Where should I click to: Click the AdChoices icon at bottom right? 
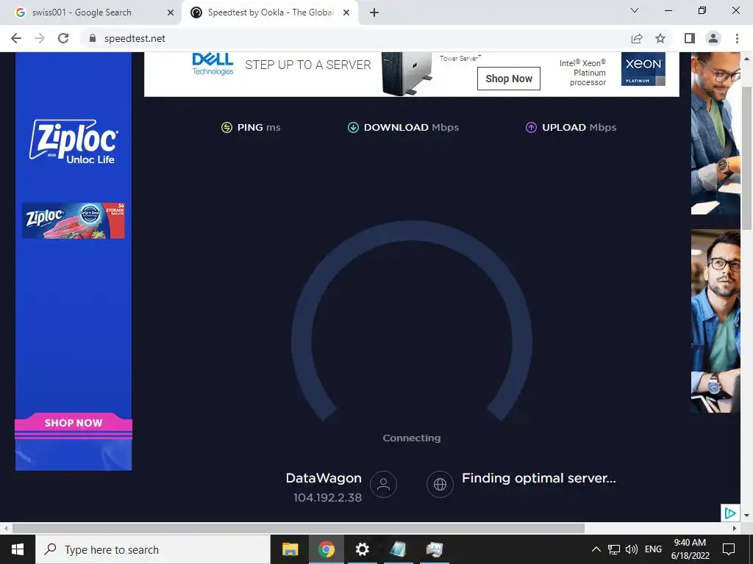730,513
